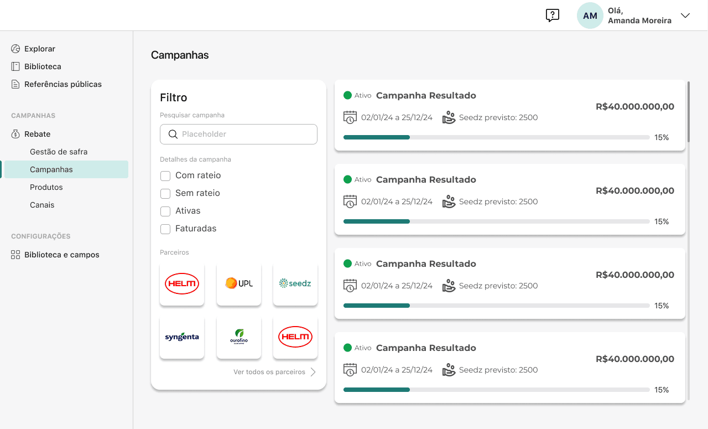Screen dimensions: 708x429
Task: Click the first campaign's R$40.000.000,00 amount
Action: [x=635, y=106]
